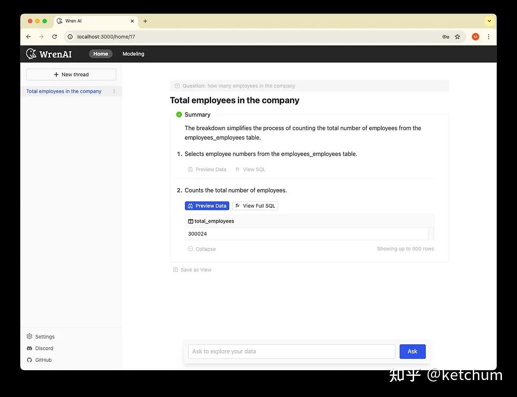Show View Full SQL for step 2
Viewport: 517px width, 397px height.
pyautogui.click(x=255, y=206)
